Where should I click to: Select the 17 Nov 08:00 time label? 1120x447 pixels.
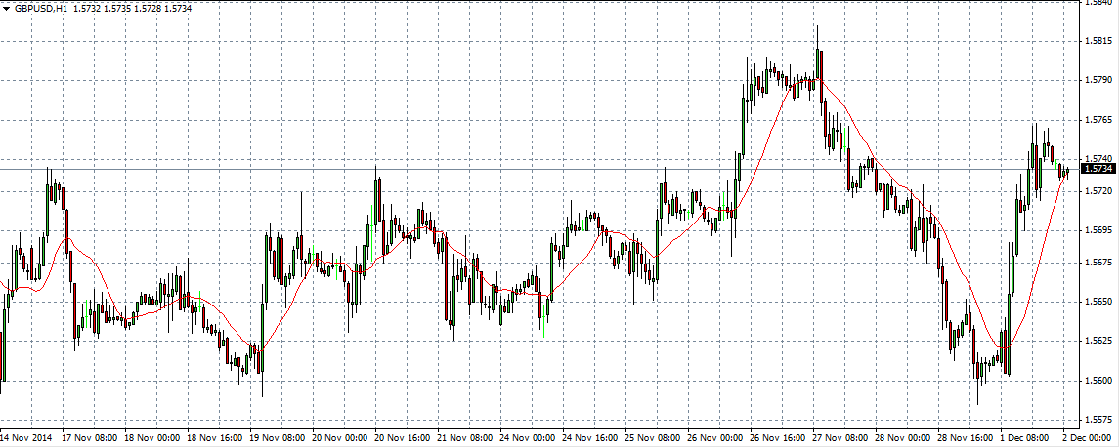coord(91,439)
